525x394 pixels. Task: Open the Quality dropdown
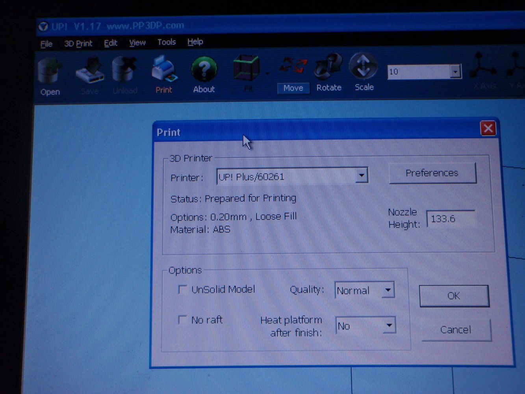[388, 290]
